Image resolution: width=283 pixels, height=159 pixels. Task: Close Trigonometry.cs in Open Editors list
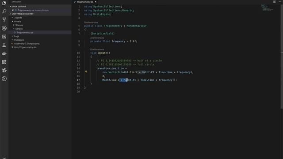point(13,10)
